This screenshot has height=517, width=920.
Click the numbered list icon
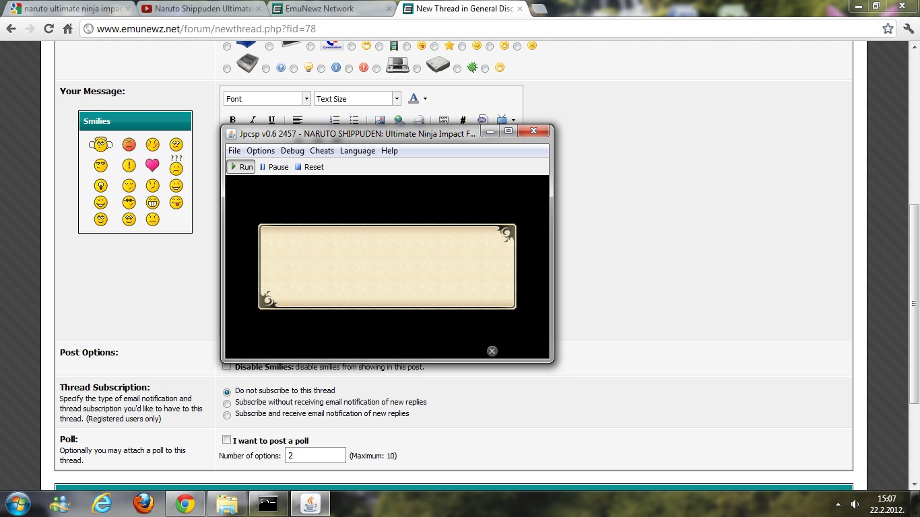(x=335, y=120)
